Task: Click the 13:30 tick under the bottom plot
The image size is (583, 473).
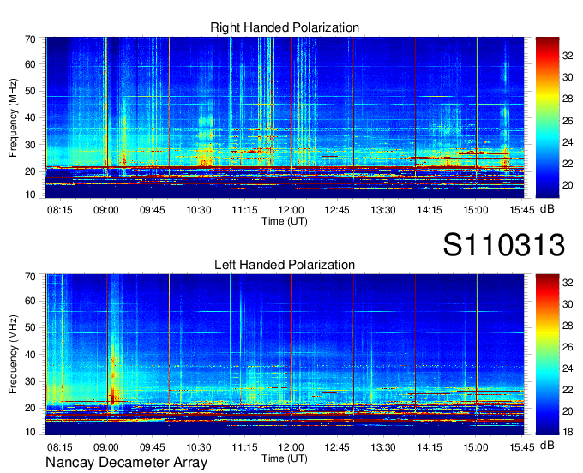Action: coord(383,447)
